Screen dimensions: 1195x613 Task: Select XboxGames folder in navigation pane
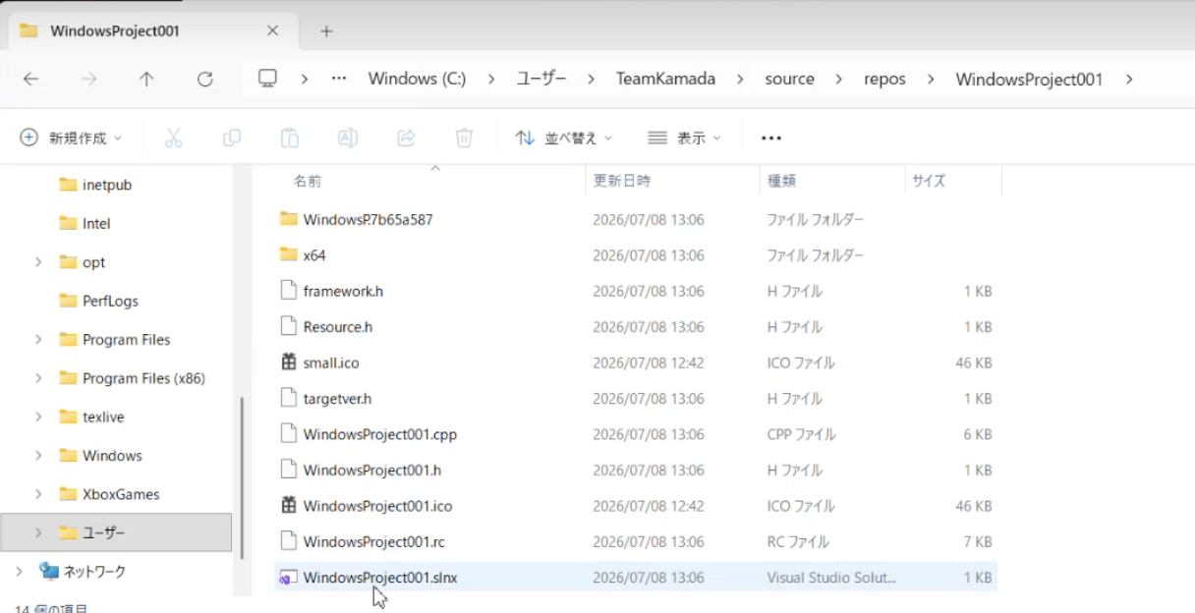tap(121, 494)
